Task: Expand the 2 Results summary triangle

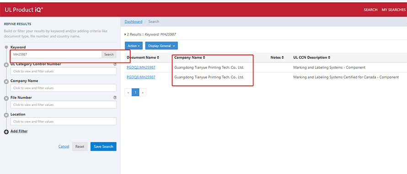Action: pos(125,34)
